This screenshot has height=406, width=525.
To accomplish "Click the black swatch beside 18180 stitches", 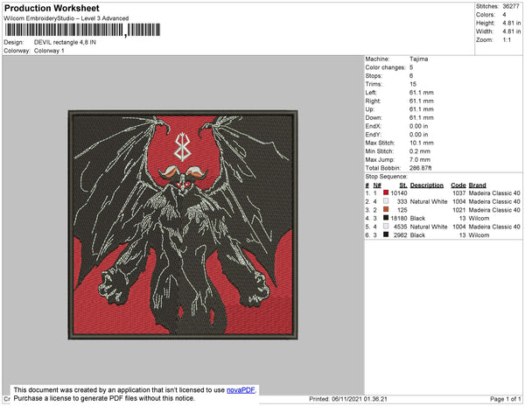I will pos(386,218).
